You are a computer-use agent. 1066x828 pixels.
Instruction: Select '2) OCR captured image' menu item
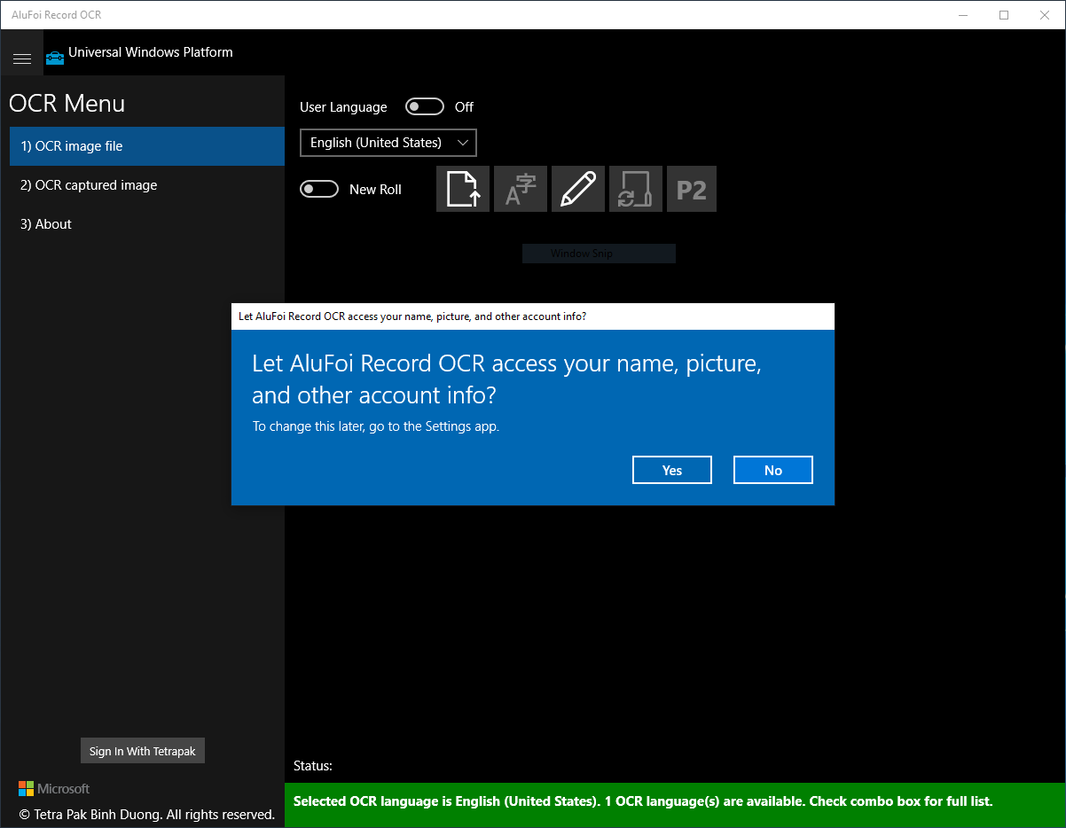(x=147, y=185)
